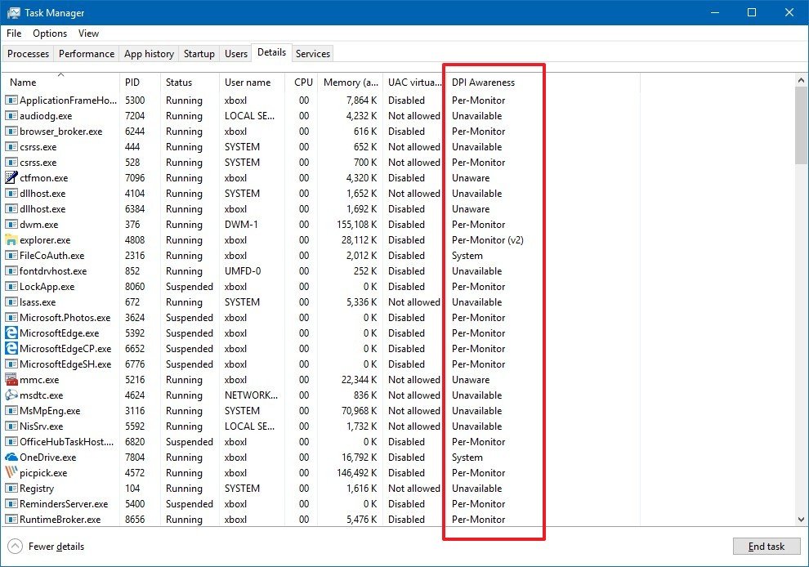The image size is (809, 567).
Task: Sort by the Name column header
Action: [x=60, y=82]
